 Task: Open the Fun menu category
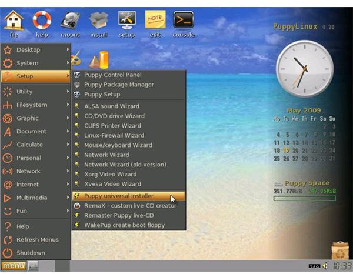pos(36,211)
